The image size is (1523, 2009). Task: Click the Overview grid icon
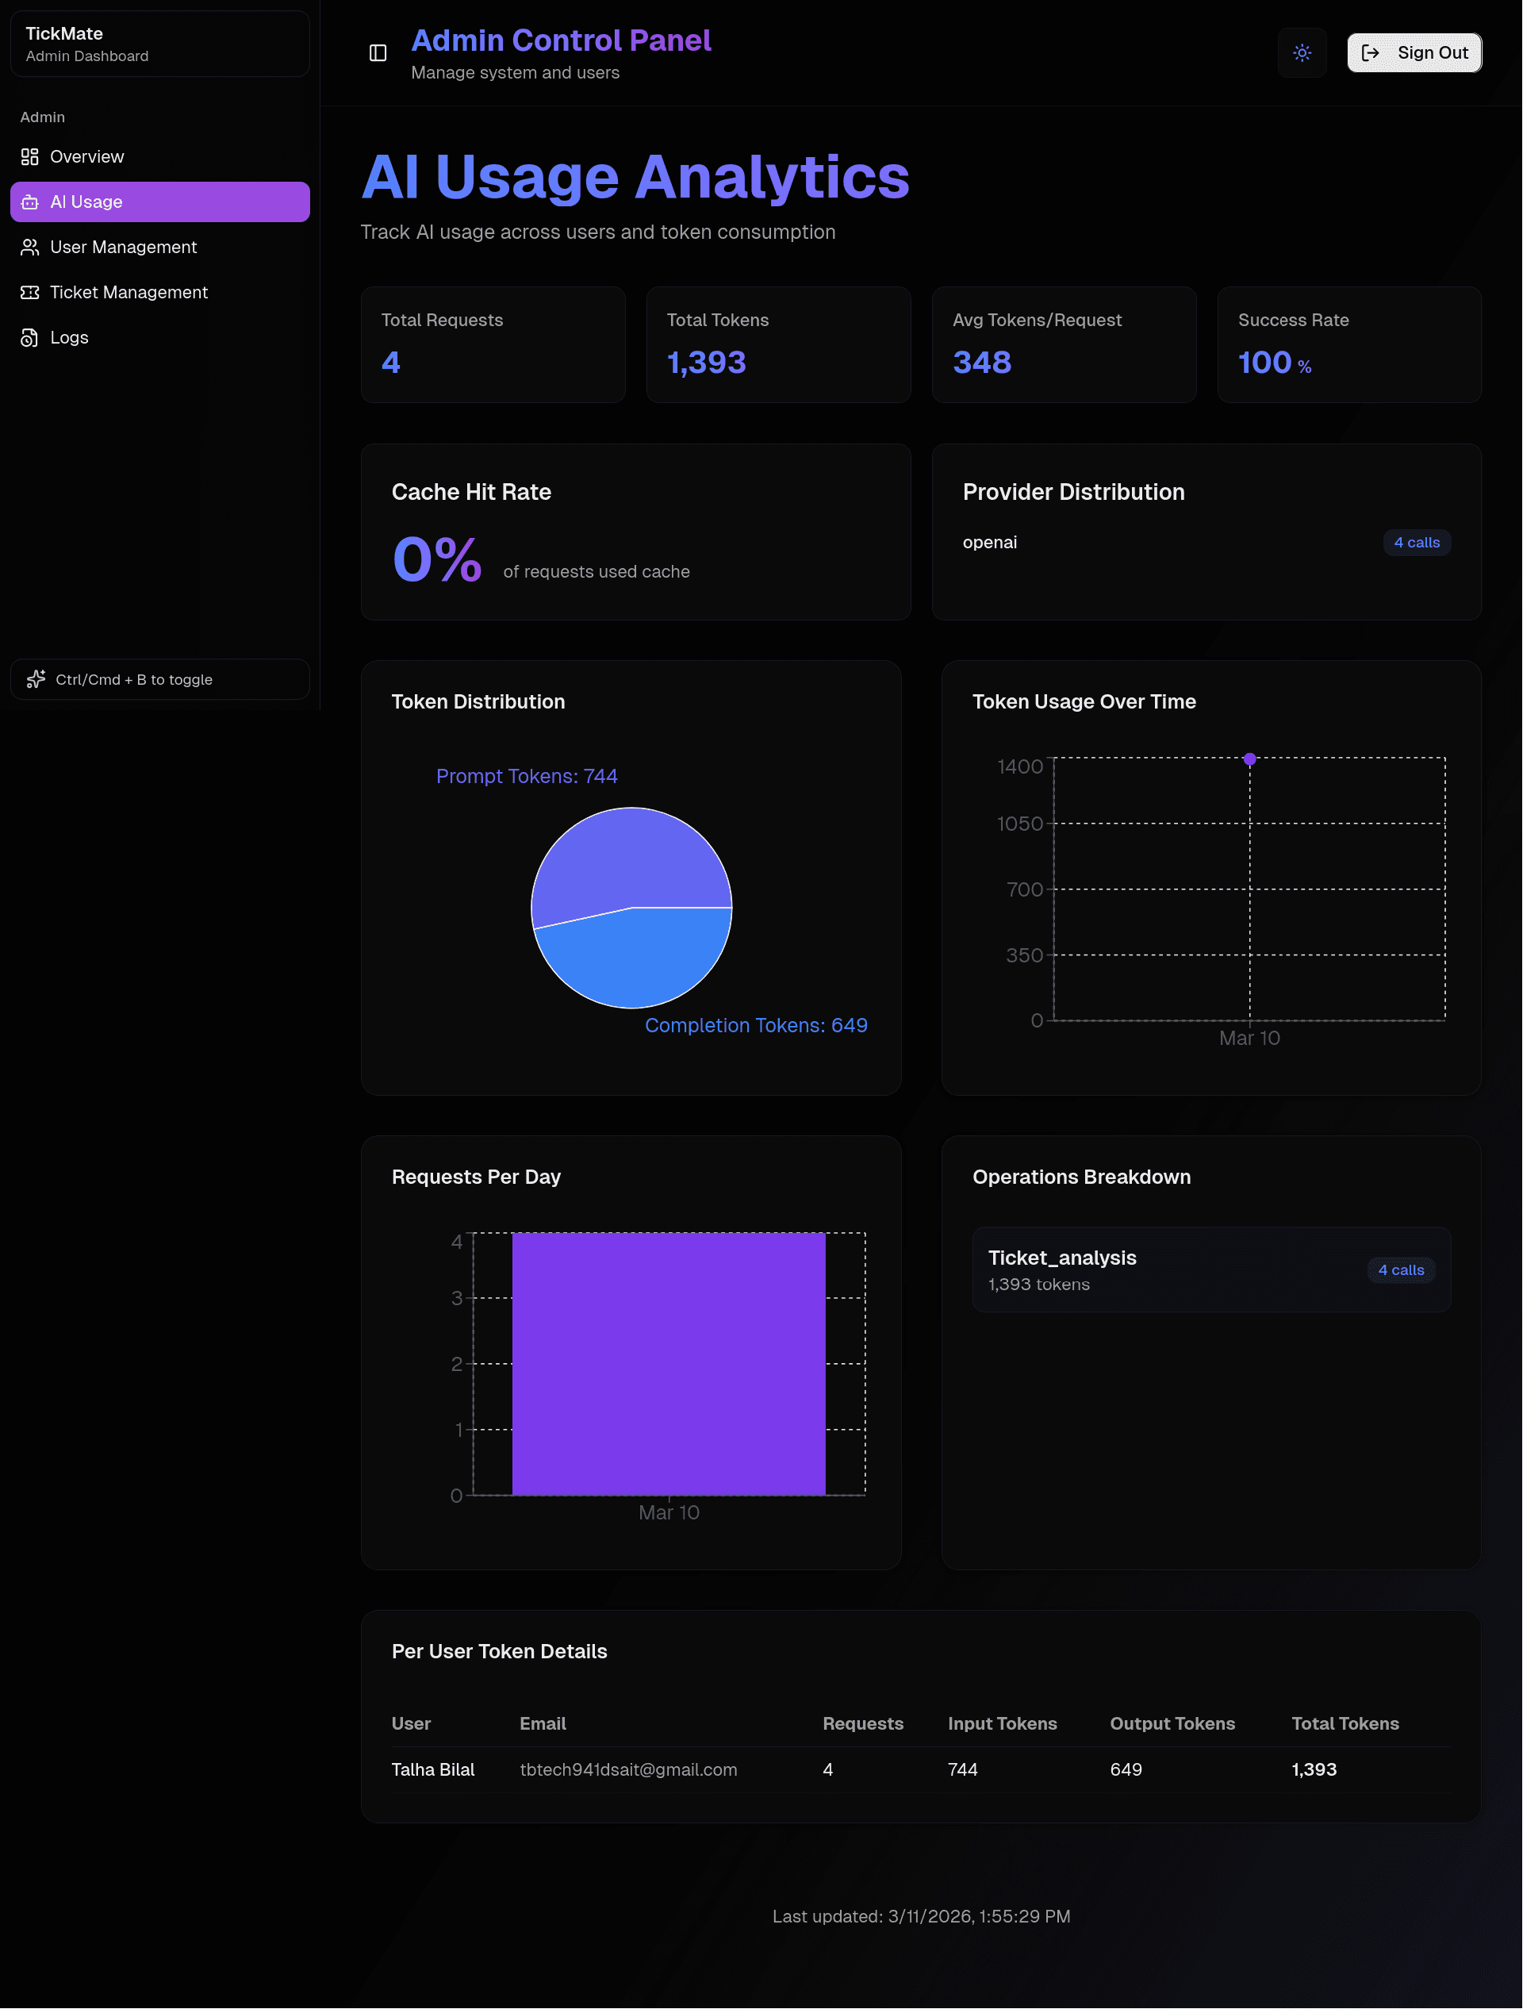tap(30, 156)
